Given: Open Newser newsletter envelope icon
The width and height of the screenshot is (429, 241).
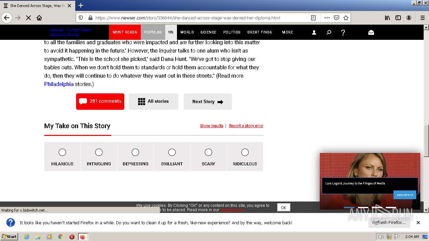Looking at the screenshot, I should pyautogui.click(x=371, y=32).
